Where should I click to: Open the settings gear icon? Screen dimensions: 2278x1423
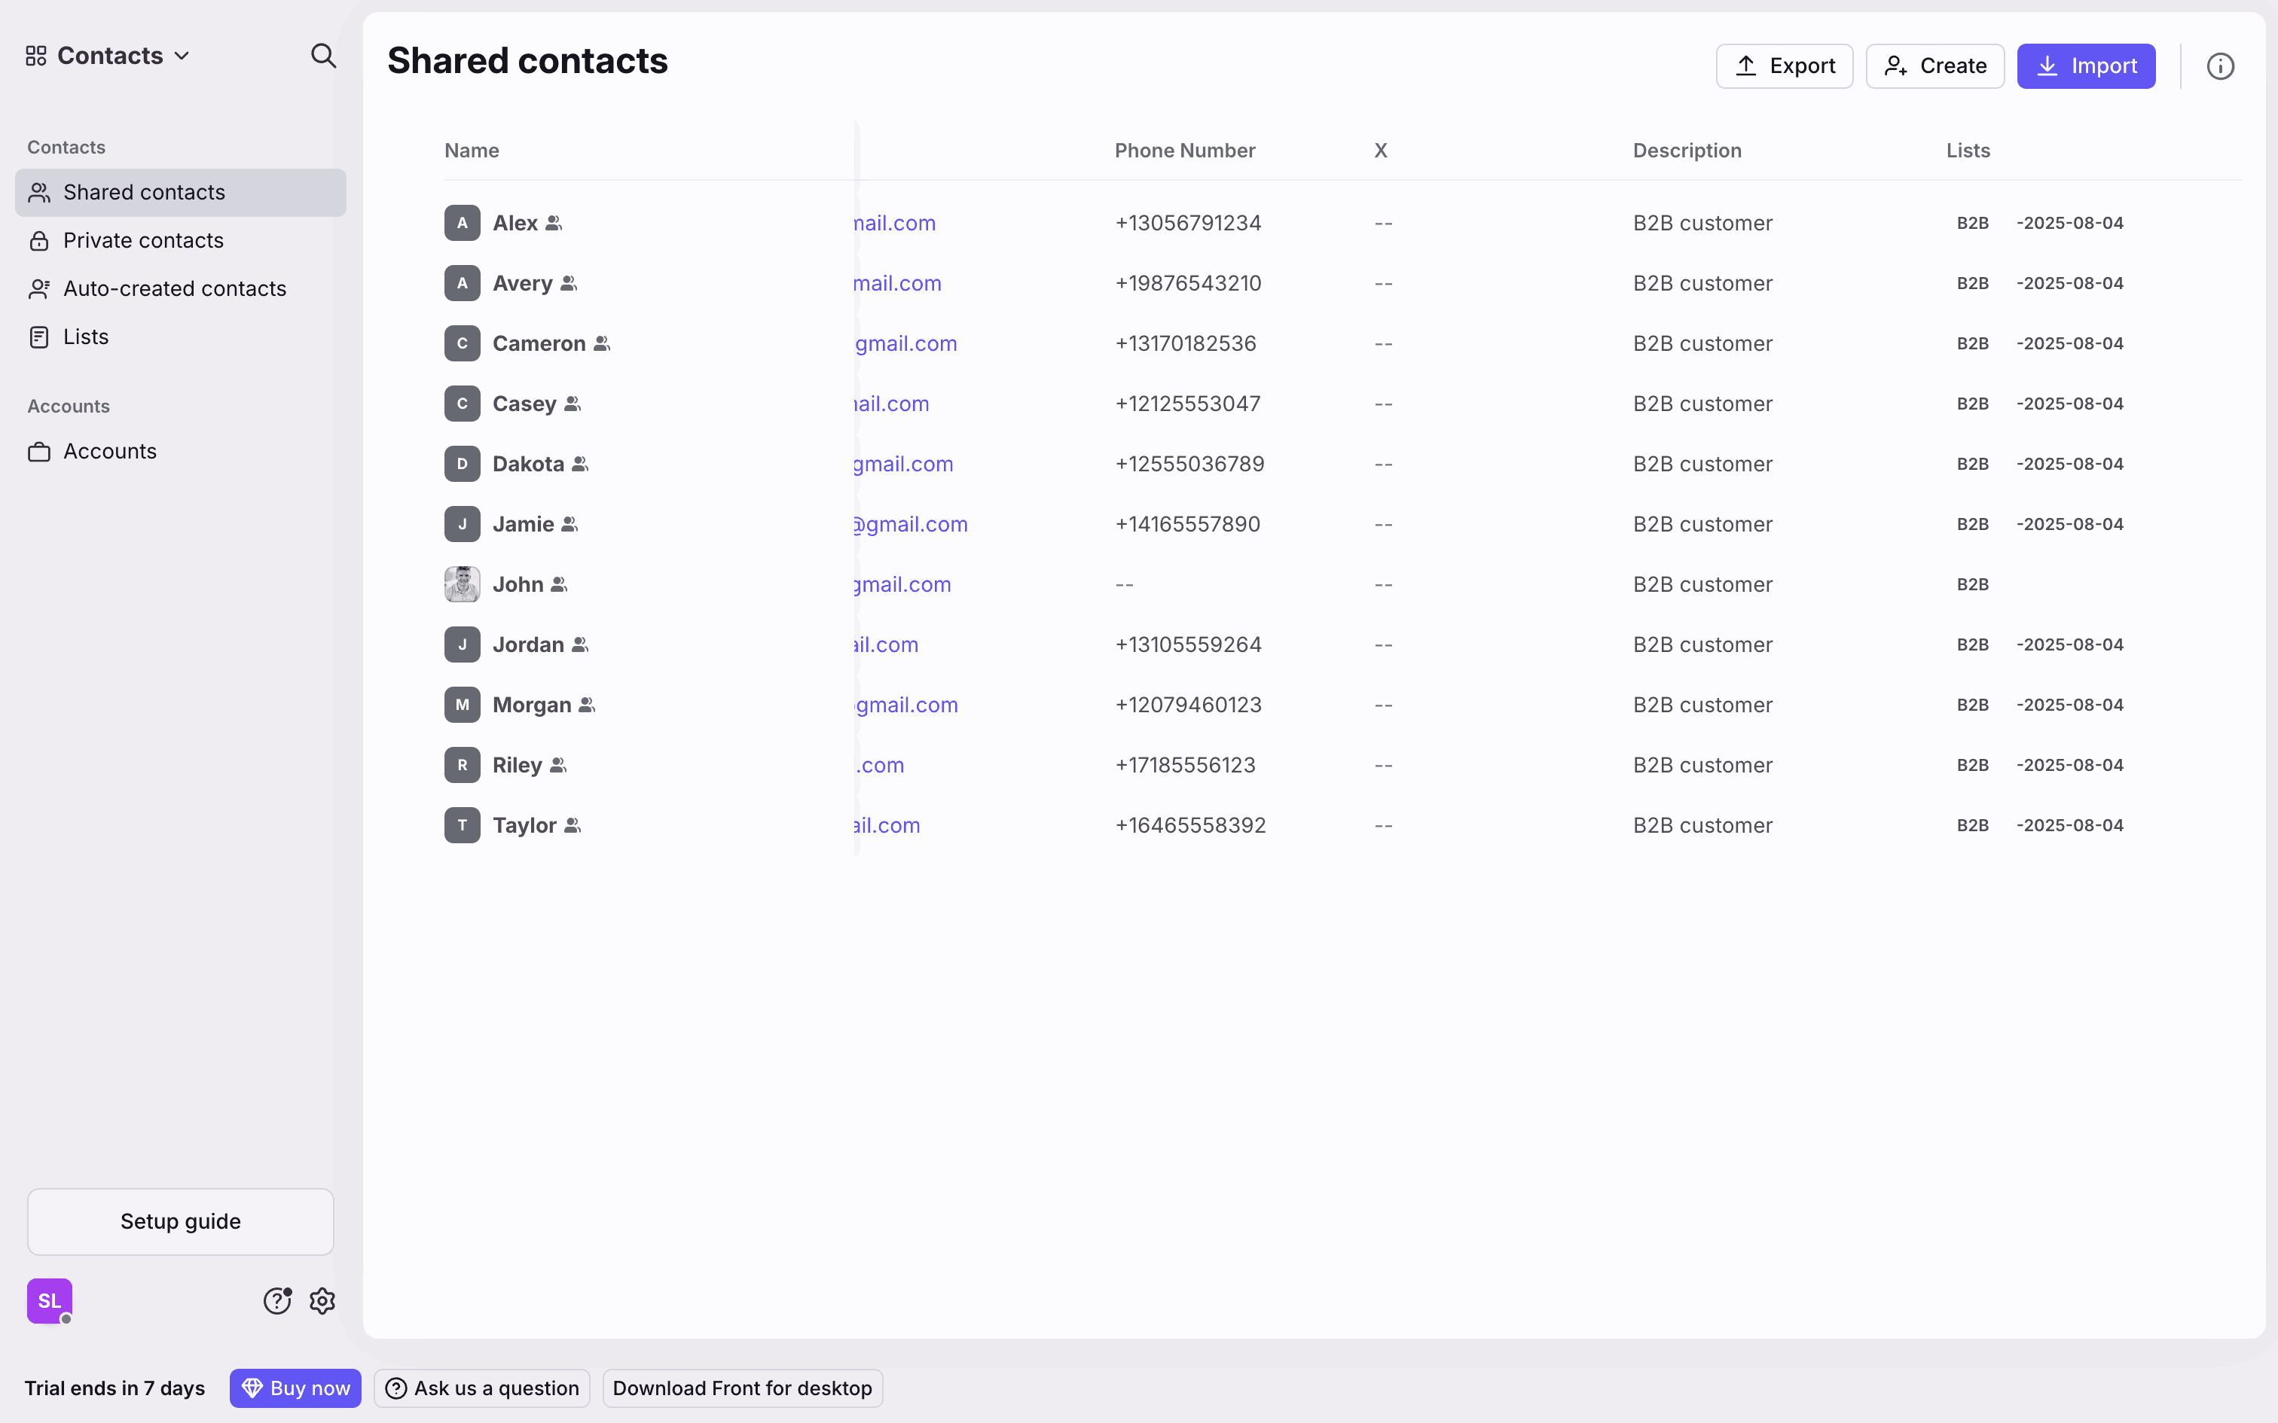click(x=323, y=1301)
